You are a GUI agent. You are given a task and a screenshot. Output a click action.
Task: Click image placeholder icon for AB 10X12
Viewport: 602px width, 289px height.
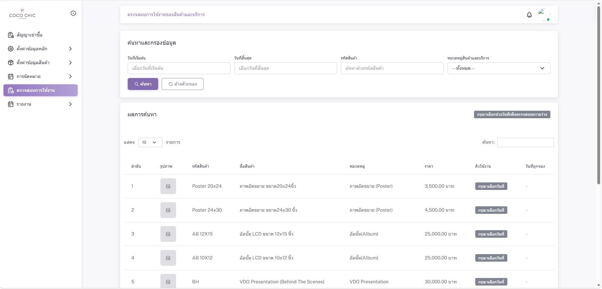[x=168, y=258]
